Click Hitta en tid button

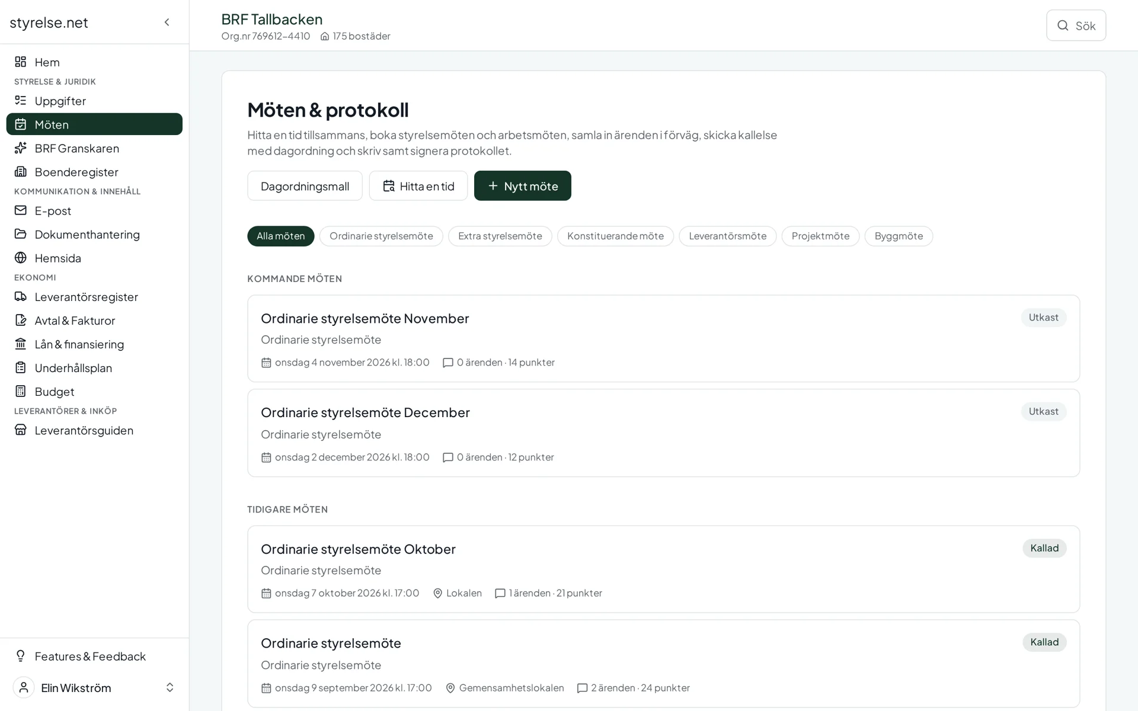point(418,185)
